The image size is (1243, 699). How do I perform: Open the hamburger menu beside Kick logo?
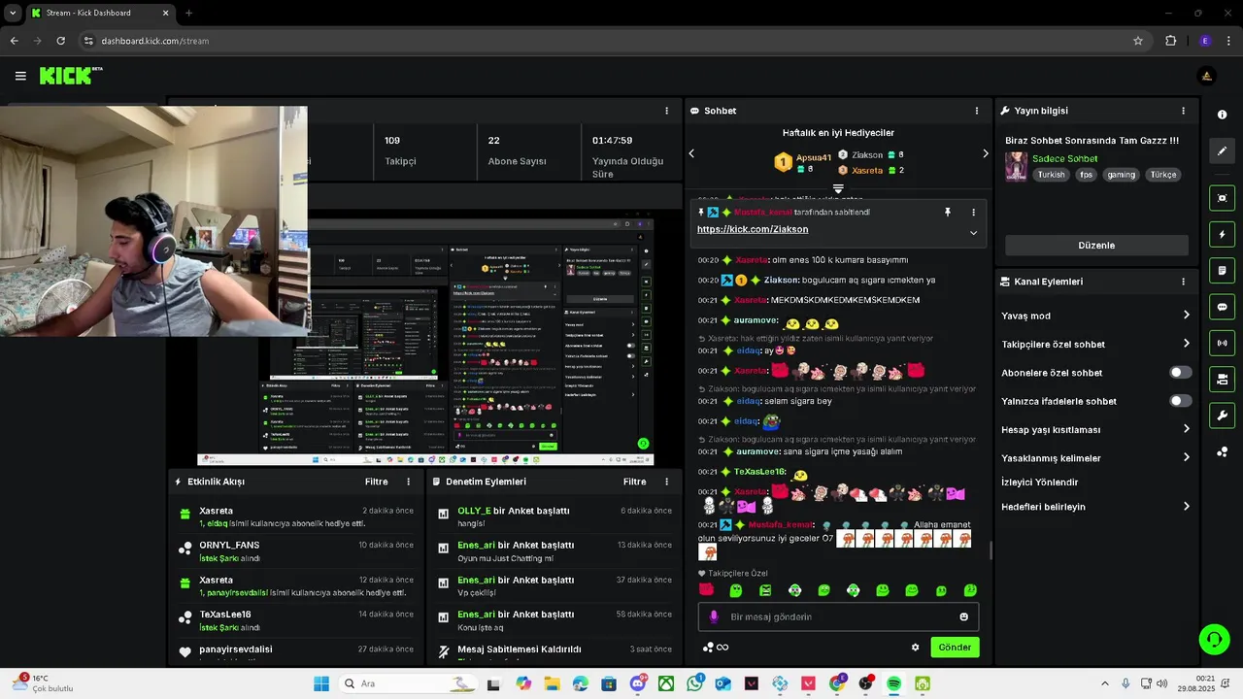[x=20, y=76]
